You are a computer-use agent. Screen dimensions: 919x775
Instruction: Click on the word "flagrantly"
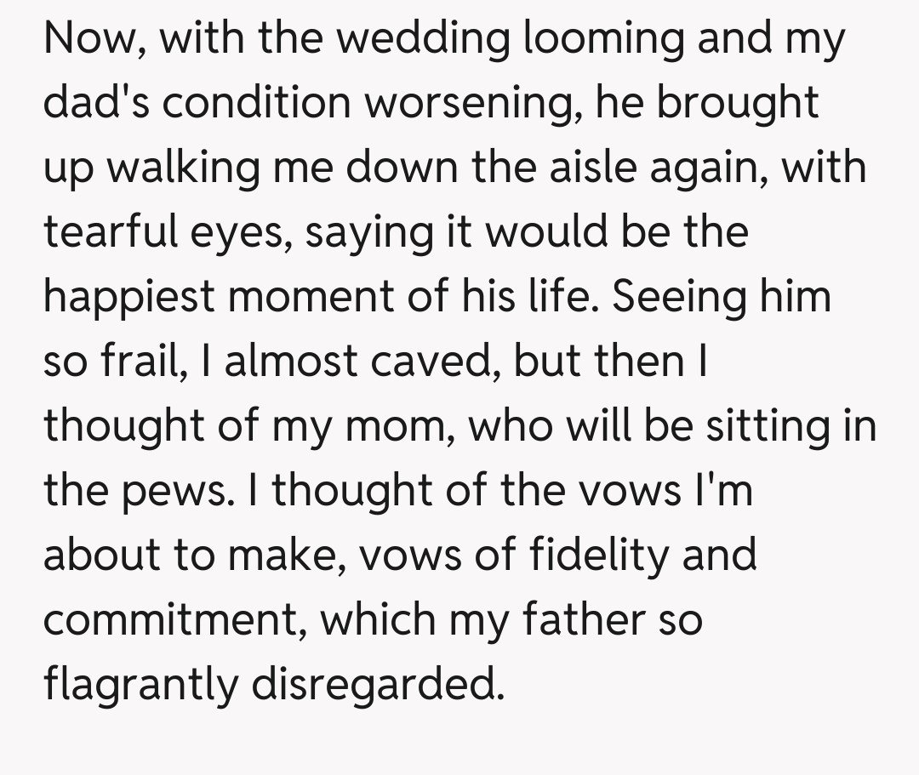(140, 685)
